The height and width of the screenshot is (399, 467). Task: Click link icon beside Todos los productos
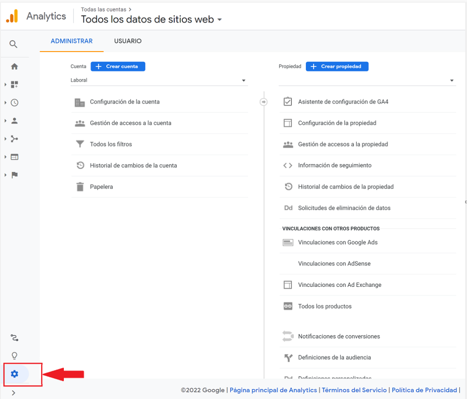tap(288, 306)
